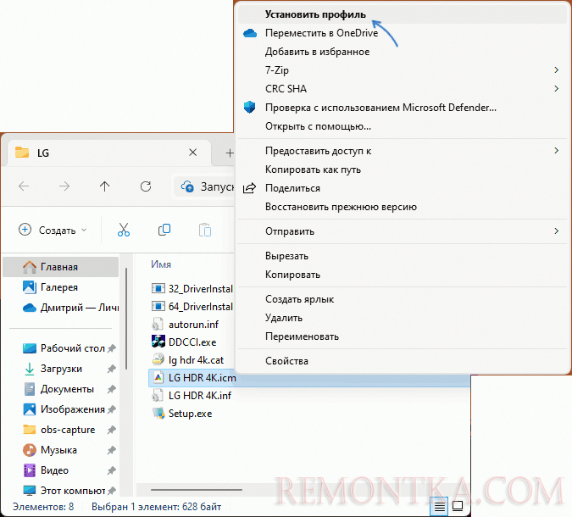This screenshot has width=572, height=517.
Task: Open 'Этот компьютер' in sidebar
Action: pos(60,491)
